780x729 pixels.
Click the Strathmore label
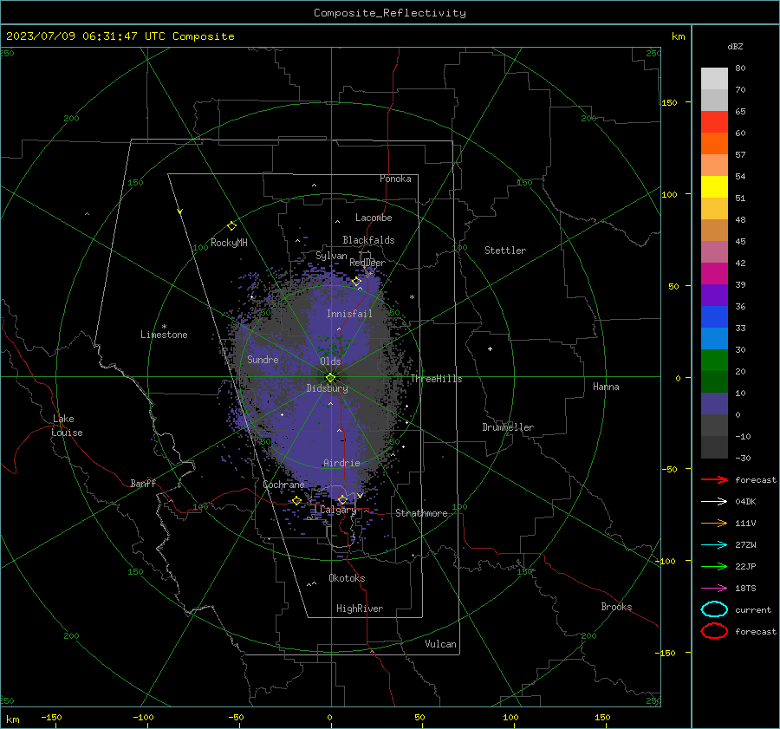pos(421,513)
